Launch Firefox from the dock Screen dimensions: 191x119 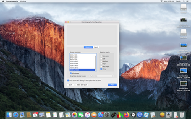click(x=127, y=115)
